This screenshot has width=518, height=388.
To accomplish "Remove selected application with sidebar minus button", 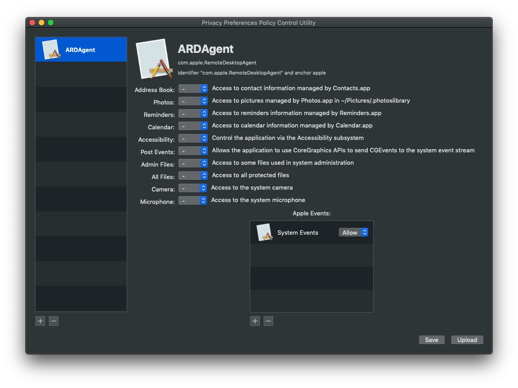I will 53,321.
